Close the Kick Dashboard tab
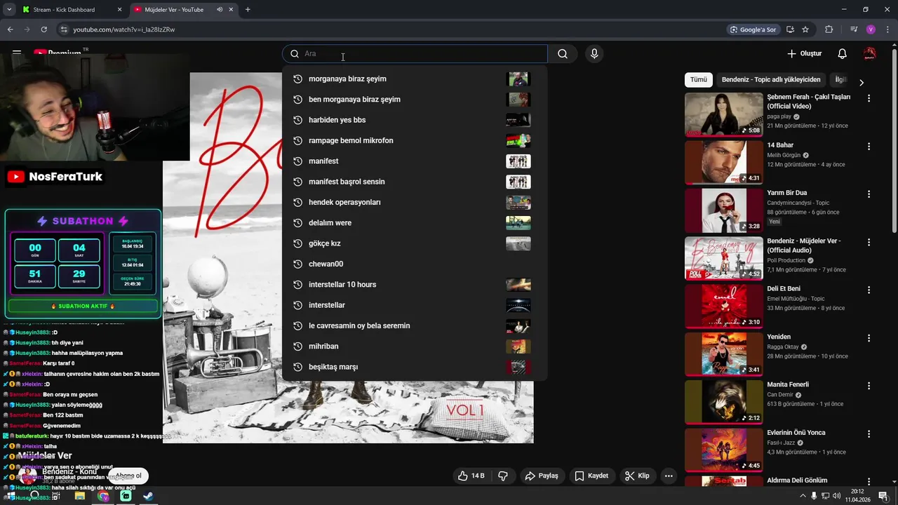The width and height of the screenshot is (898, 505). point(119,10)
